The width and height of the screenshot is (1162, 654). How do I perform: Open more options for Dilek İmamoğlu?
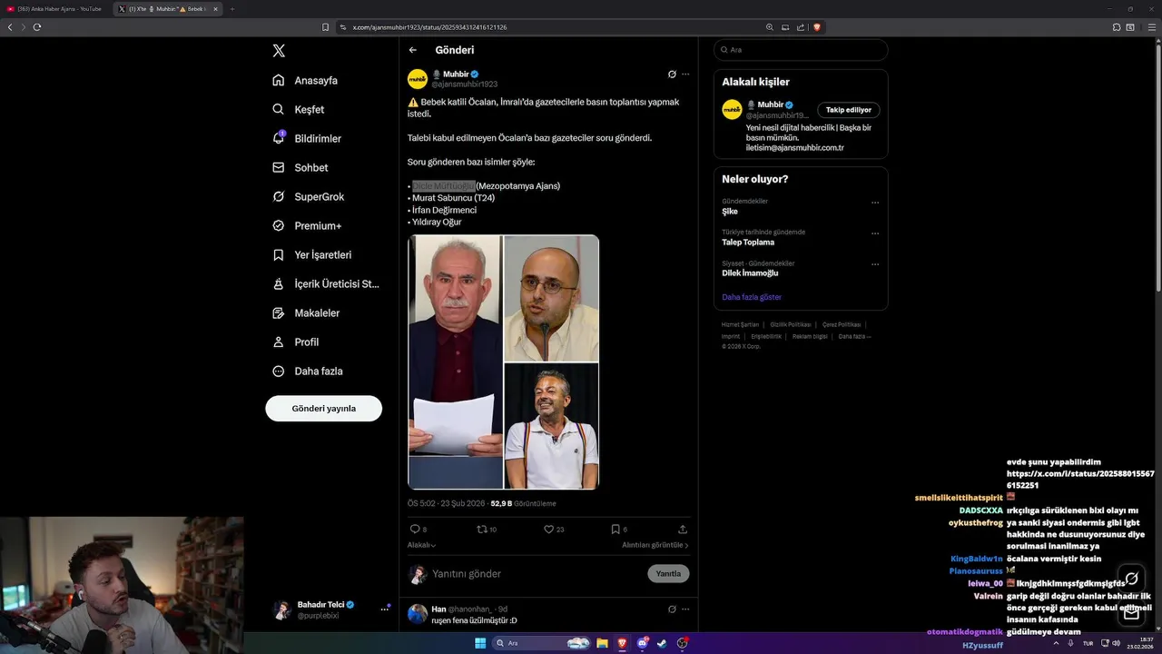pos(875,264)
